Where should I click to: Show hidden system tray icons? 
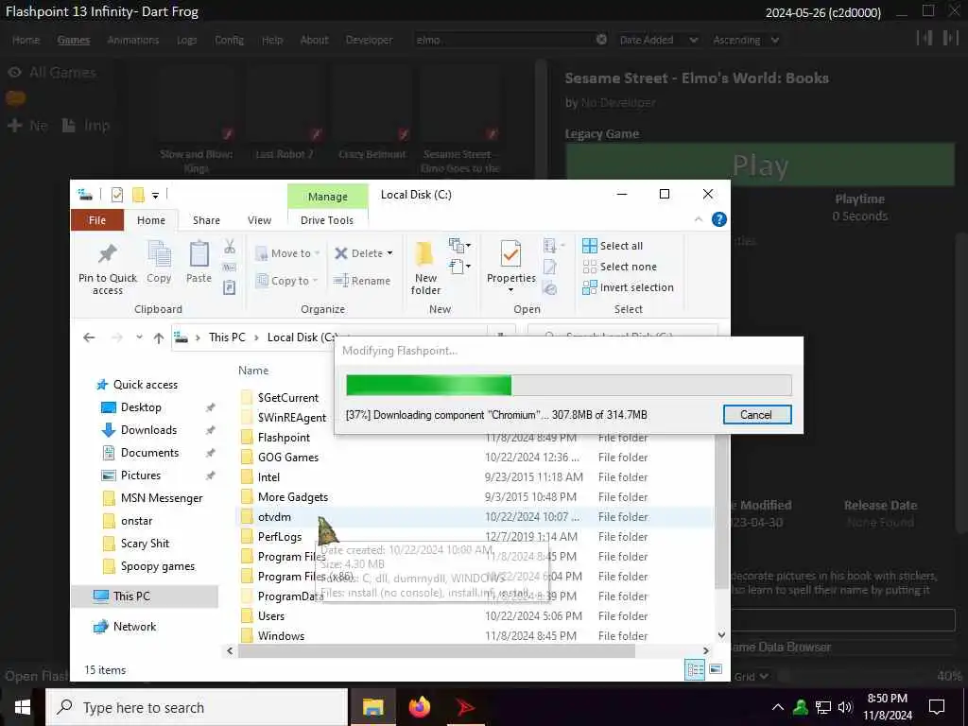[778, 707]
